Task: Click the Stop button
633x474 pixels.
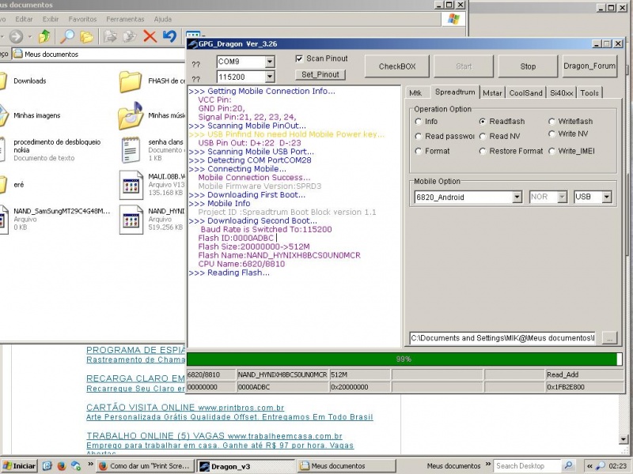Action: [x=528, y=66]
